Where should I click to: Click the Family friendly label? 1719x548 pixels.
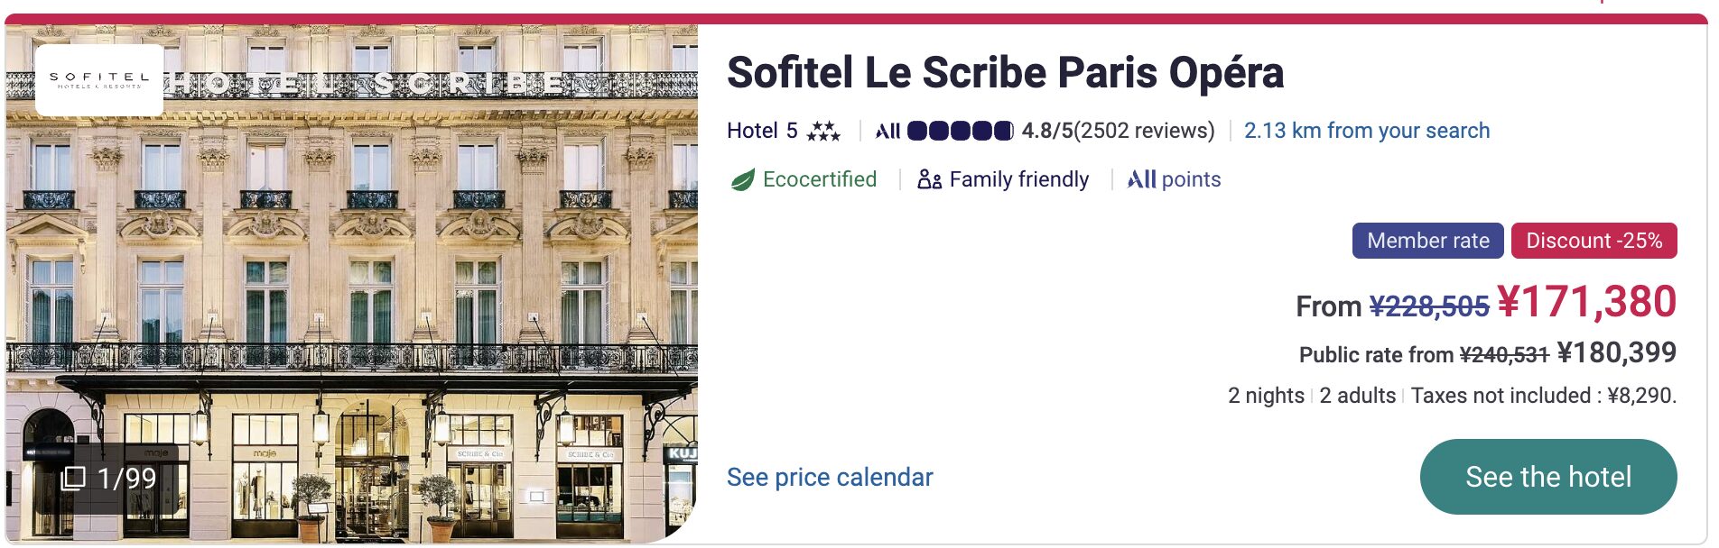[1018, 179]
